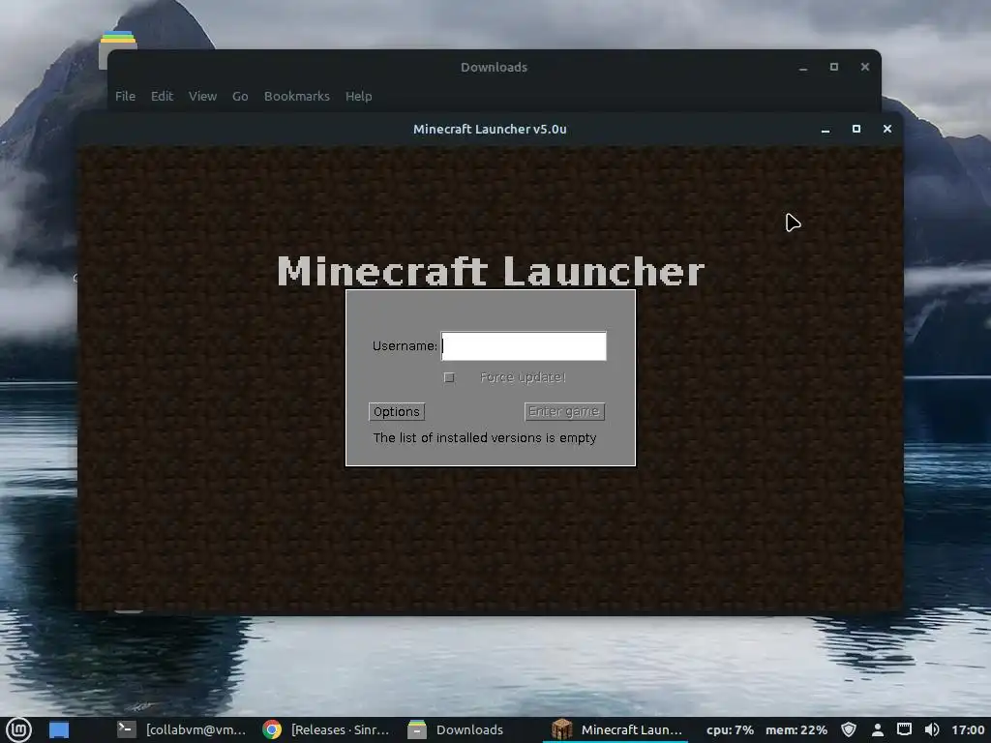Click the Enter game button
Image resolution: width=991 pixels, height=743 pixels.
click(x=564, y=411)
